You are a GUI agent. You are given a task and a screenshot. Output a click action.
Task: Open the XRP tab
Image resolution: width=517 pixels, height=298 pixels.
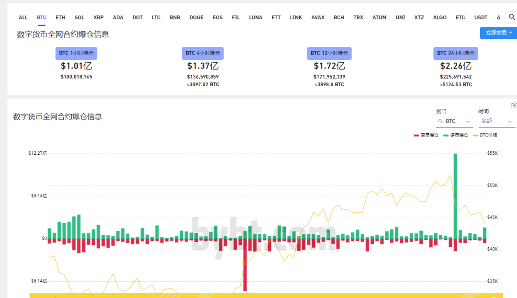(x=99, y=18)
